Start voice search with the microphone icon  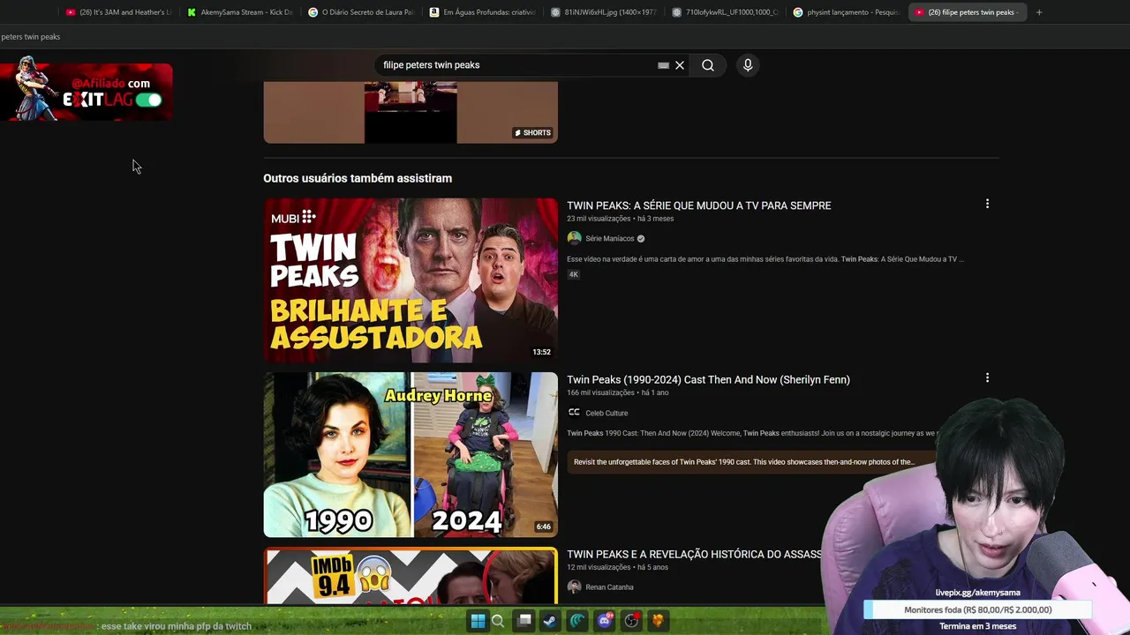point(748,65)
